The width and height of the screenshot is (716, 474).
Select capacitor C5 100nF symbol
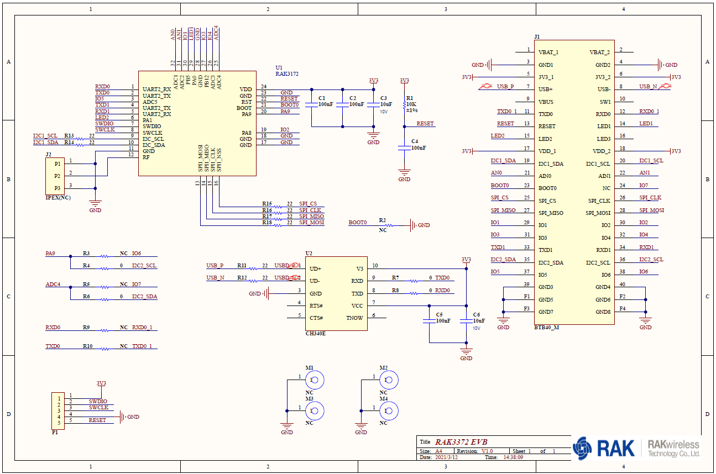point(429,321)
